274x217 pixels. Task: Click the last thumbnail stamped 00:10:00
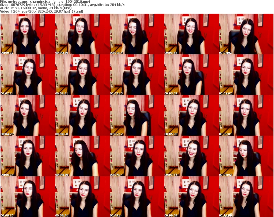pyautogui.click(x=246, y=197)
